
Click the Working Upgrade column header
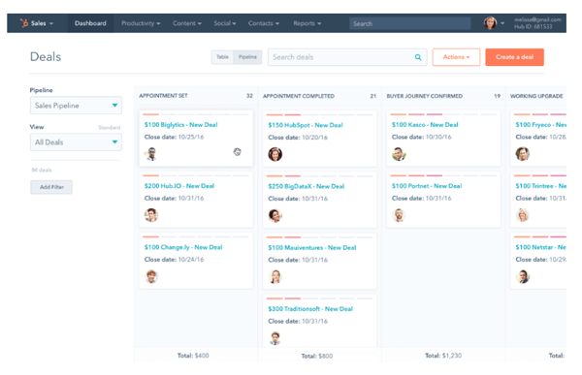(536, 96)
